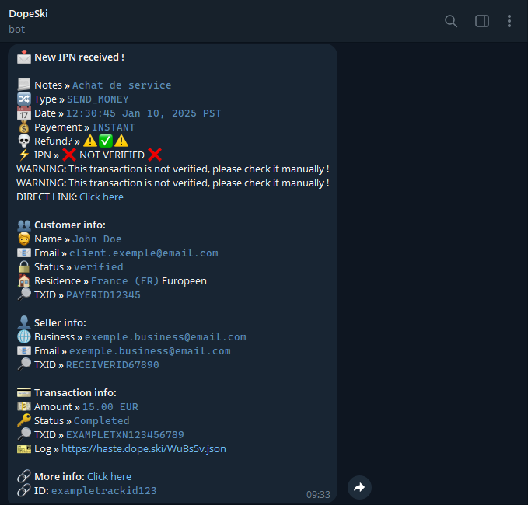Click the Business exemple.business@email.com address

(x=165, y=337)
